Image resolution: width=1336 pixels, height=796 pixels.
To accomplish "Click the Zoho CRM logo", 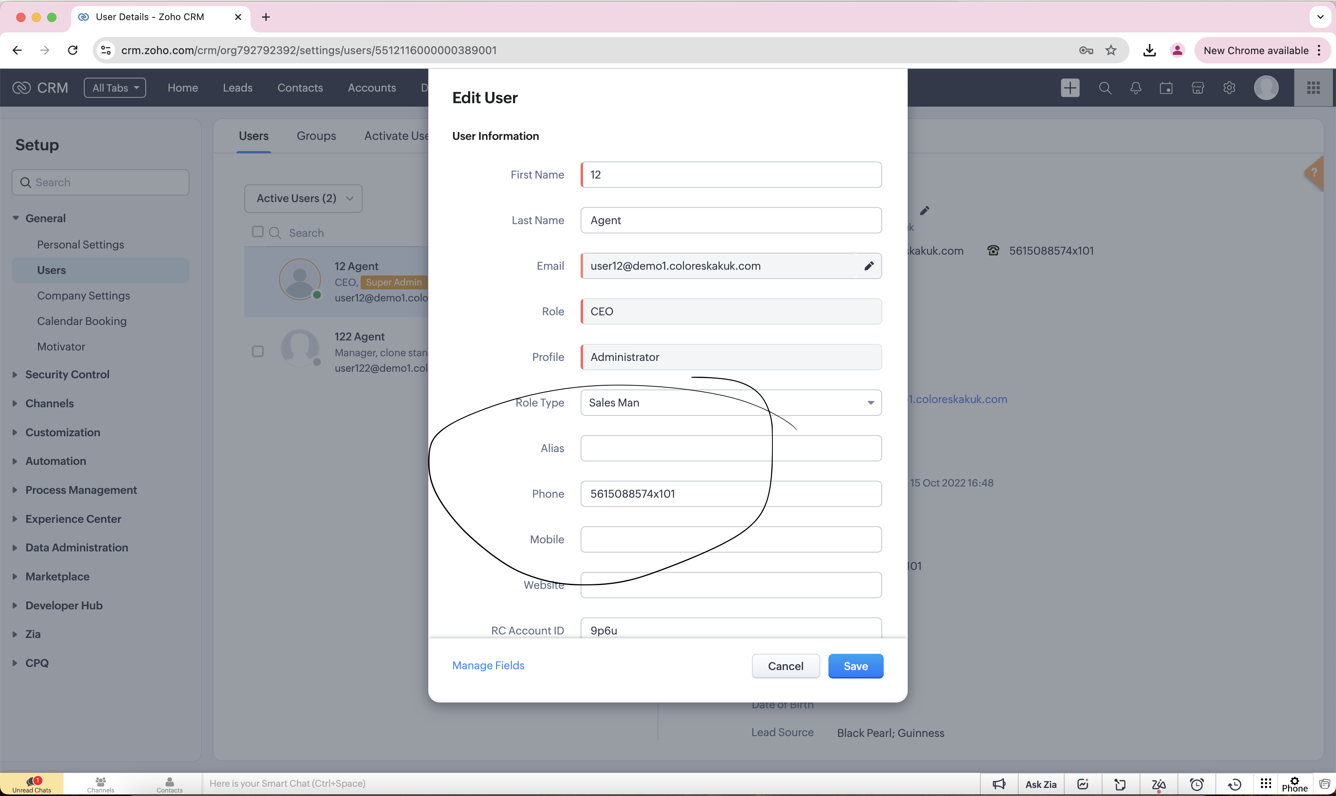I will (x=41, y=88).
